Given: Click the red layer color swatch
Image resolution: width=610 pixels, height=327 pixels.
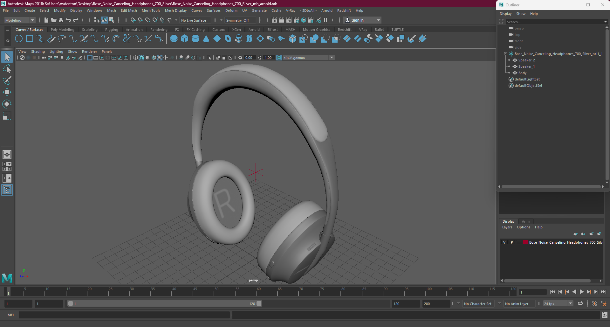Looking at the screenshot, I should [x=526, y=242].
